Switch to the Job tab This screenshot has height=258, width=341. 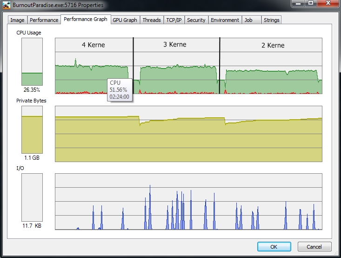point(251,20)
